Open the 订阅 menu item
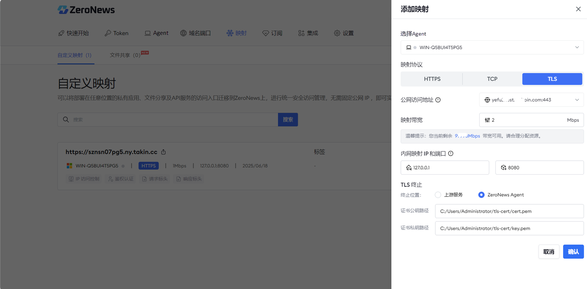 [x=272, y=33]
